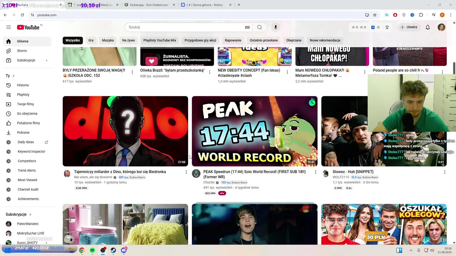Open Channel Audit in sidebar
Image resolution: width=456 pixels, height=256 pixels.
point(27,190)
